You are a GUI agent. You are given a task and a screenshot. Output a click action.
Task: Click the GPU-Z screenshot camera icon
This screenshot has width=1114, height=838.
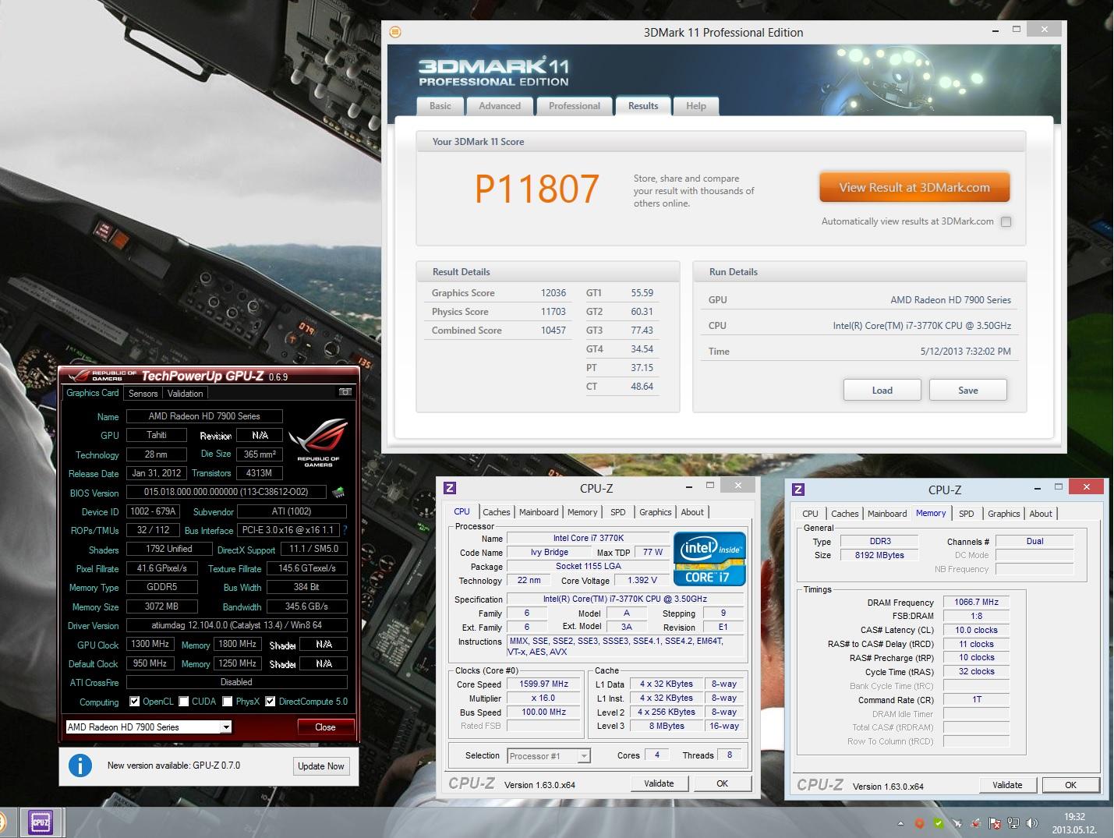point(345,392)
